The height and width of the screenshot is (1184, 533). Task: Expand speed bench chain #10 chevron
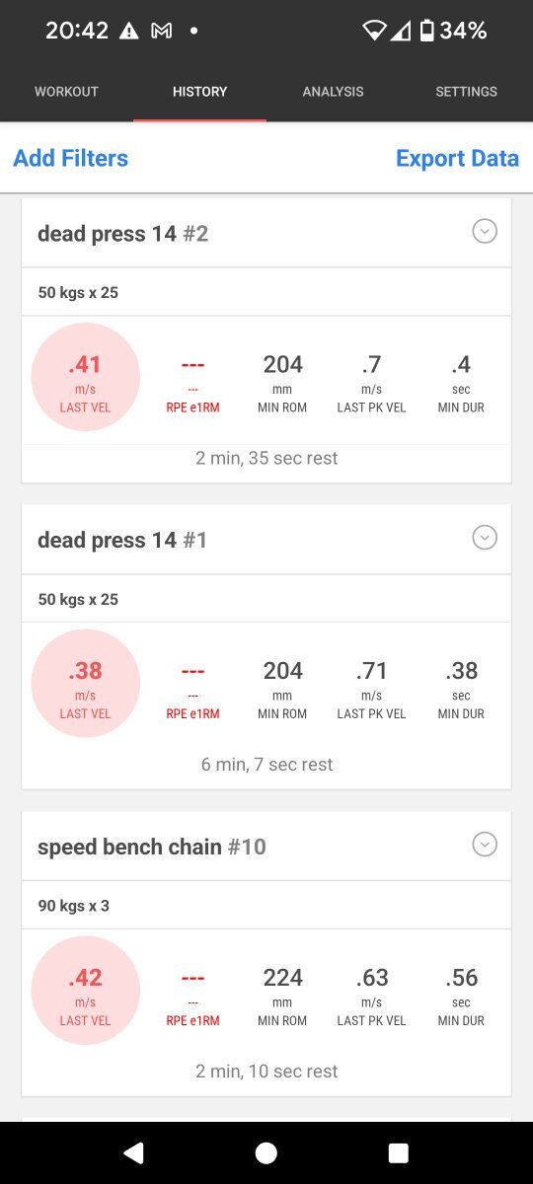click(x=484, y=845)
